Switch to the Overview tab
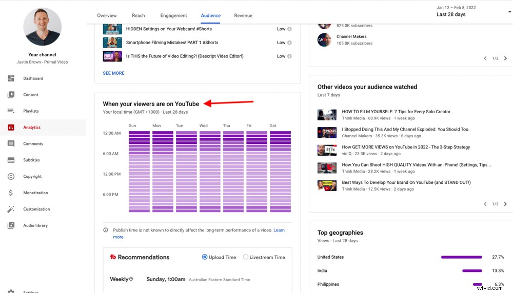 tap(107, 15)
